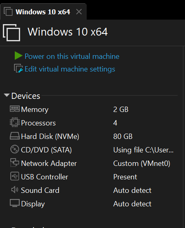The width and height of the screenshot is (185, 228).
Task: Click the Display monitor icon
Action: click(15, 203)
